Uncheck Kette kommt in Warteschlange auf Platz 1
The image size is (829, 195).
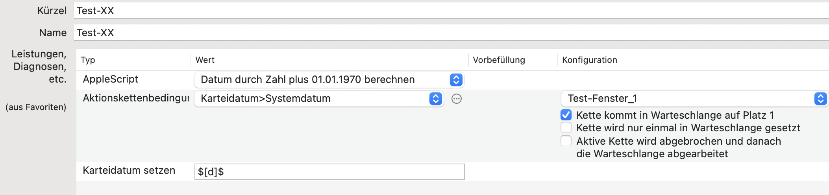point(566,115)
